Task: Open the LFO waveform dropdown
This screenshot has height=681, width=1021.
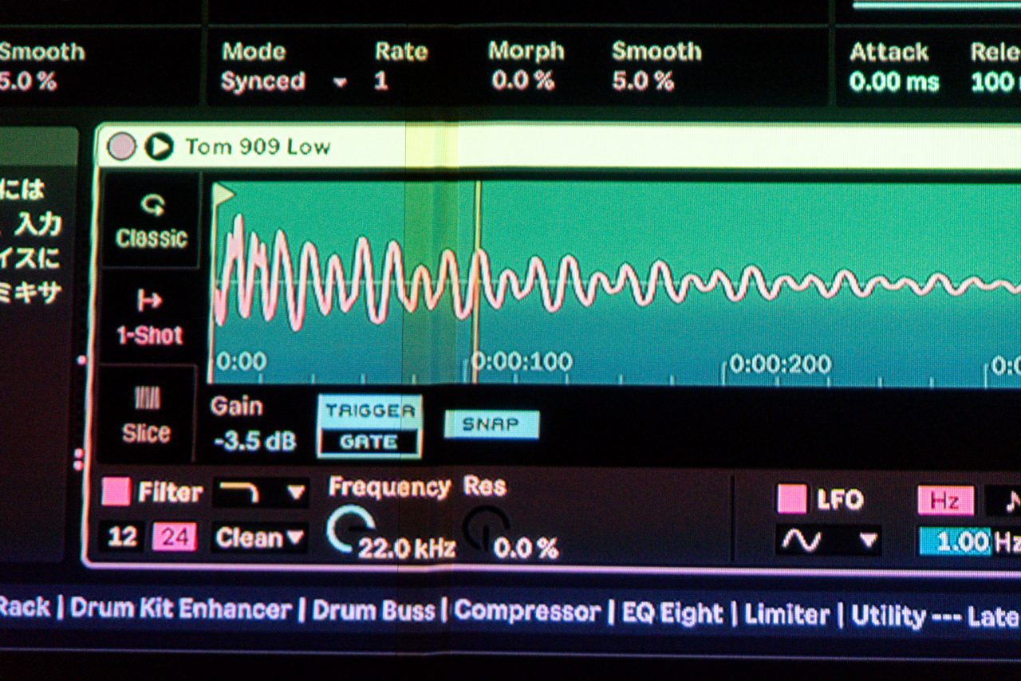Action: (x=827, y=541)
